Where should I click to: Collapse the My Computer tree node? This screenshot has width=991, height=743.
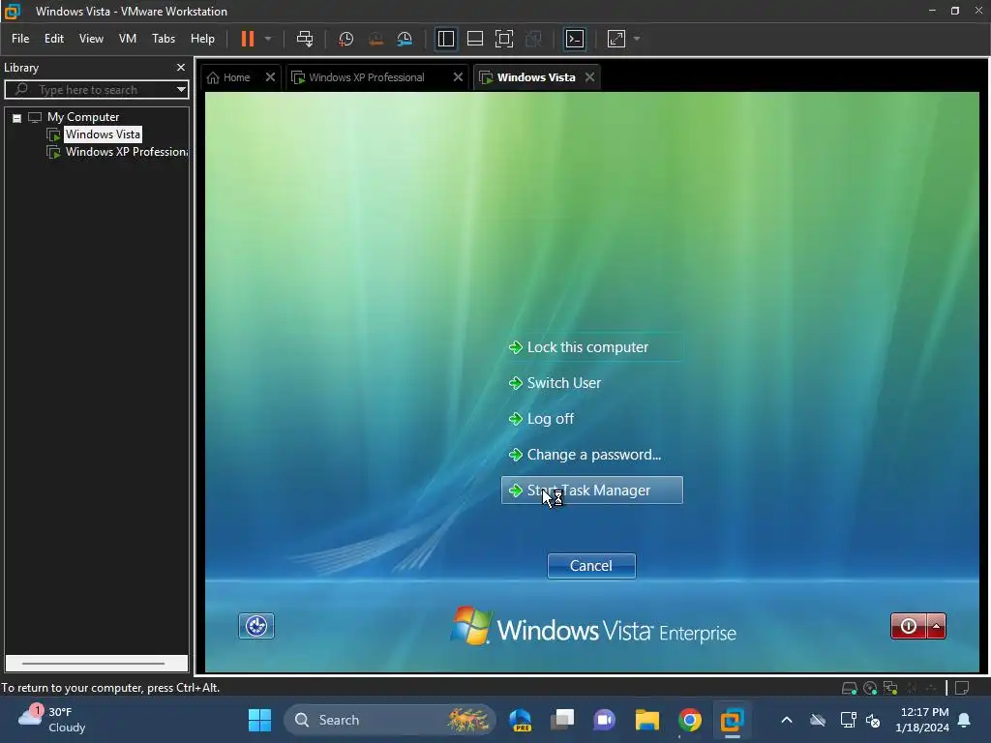pos(17,118)
